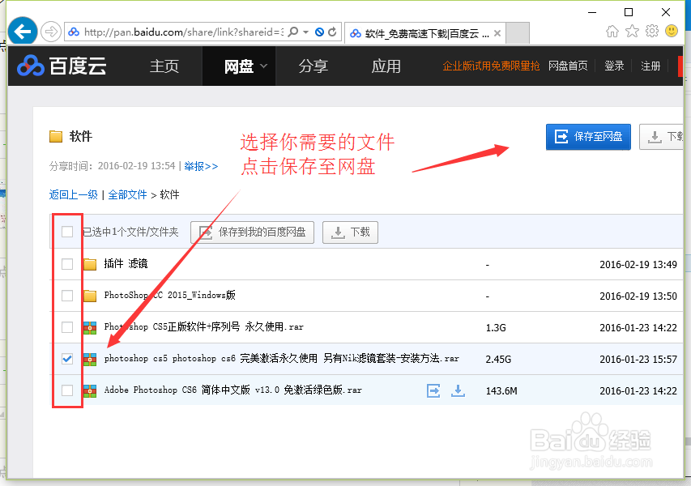Open the 主页 navigation item
The image size is (691, 486).
tap(164, 66)
